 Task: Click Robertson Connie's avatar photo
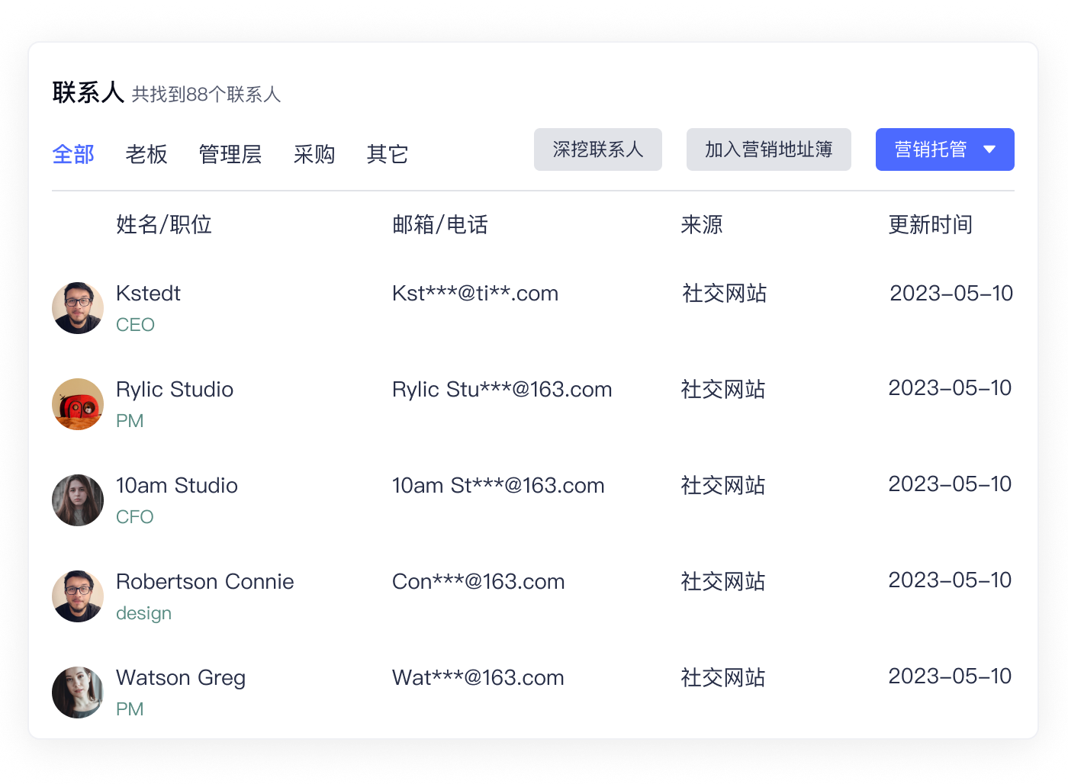77,596
